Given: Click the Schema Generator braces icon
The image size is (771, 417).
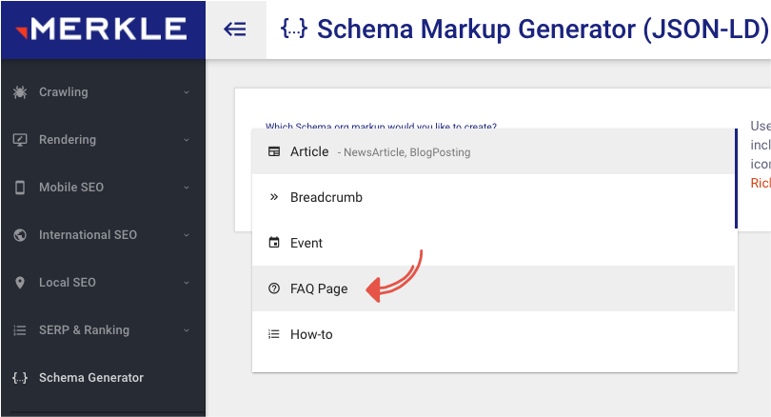Looking at the screenshot, I should [x=20, y=378].
